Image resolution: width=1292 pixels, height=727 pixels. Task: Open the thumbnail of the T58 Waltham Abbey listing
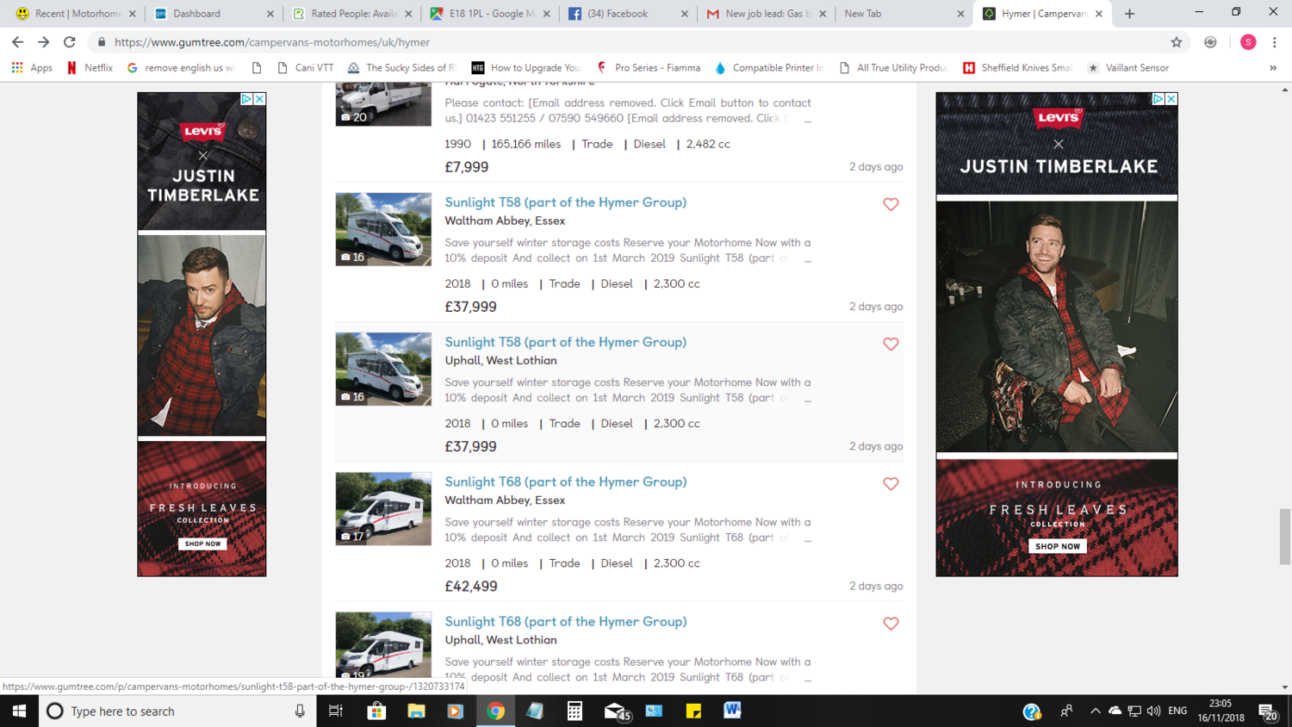(x=383, y=229)
